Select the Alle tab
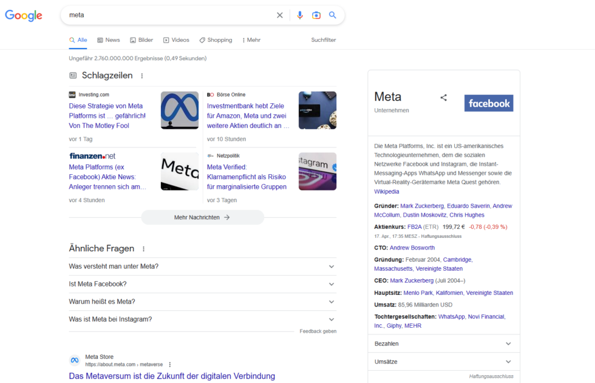The image size is (595, 383). point(78,40)
